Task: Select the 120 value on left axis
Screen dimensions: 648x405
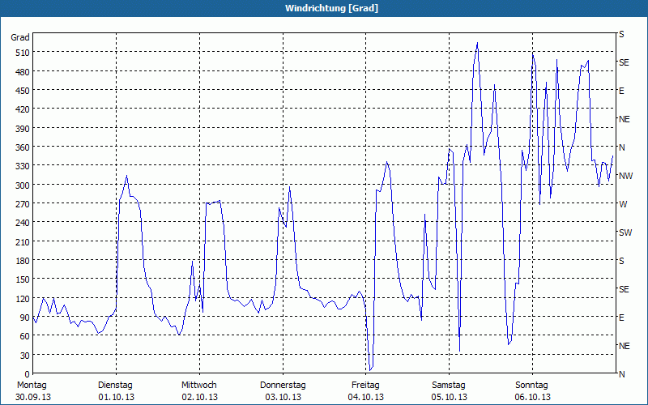Action: click(23, 298)
